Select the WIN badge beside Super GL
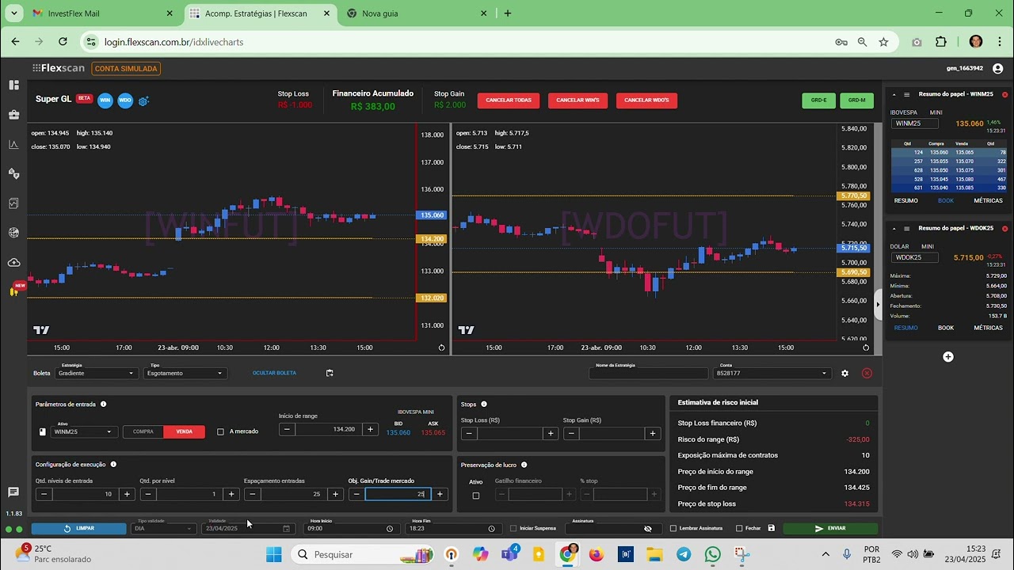 pyautogui.click(x=105, y=100)
